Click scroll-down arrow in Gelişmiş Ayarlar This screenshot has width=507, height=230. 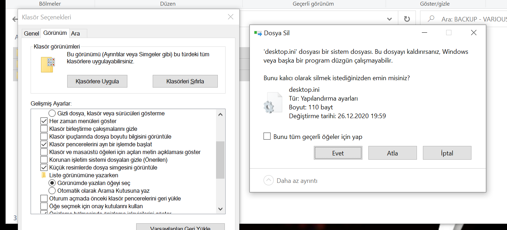[x=221, y=209]
